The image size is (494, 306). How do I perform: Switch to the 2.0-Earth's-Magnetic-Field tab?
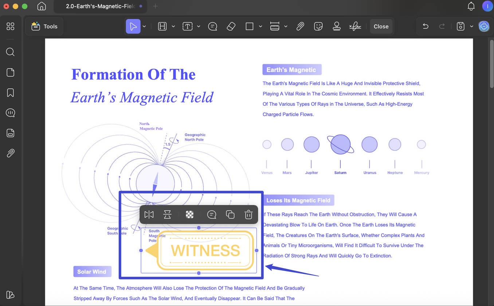tap(101, 6)
